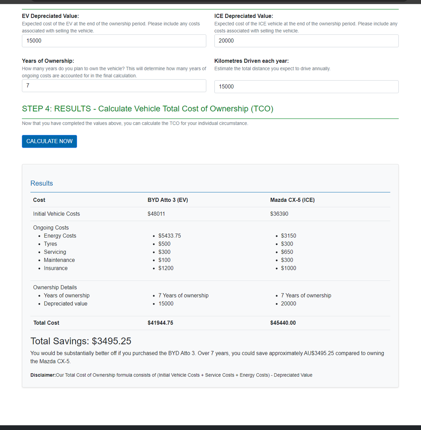Click the Depreciated value list item label
Viewport: 421px width, 430px height.
pyautogui.click(x=66, y=304)
